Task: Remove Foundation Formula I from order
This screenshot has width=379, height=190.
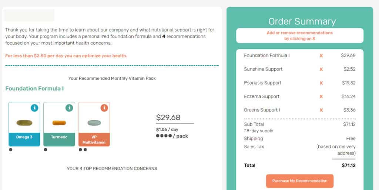Action: point(321,56)
